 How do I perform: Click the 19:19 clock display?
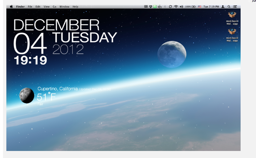[30, 60]
